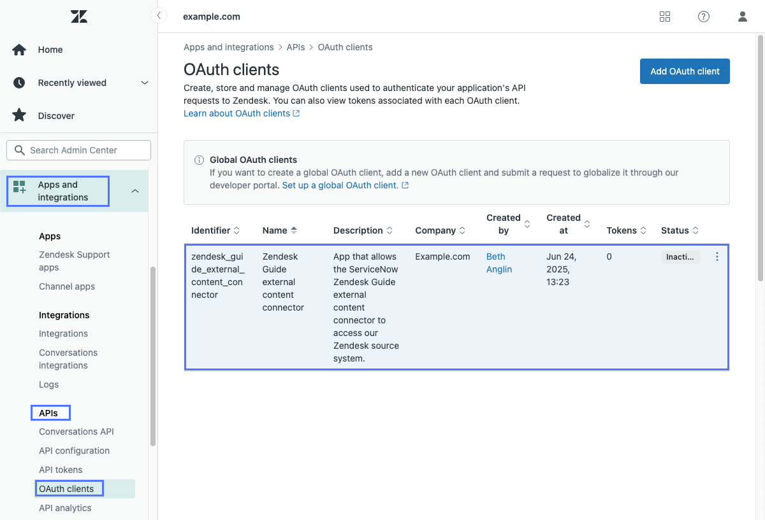Click the tokens count 0 cell

click(609, 256)
